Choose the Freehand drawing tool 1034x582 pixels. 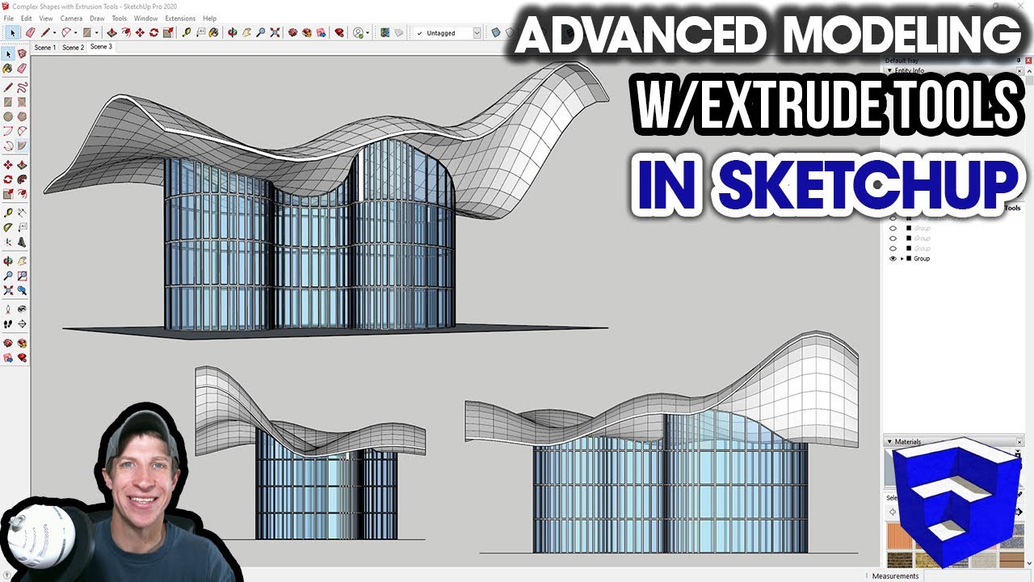click(x=22, y=87)
